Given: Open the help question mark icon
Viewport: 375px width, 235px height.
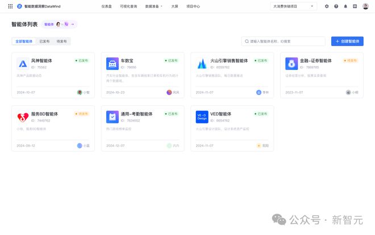Looking at the screenshot, I should [x=336, y=6].
